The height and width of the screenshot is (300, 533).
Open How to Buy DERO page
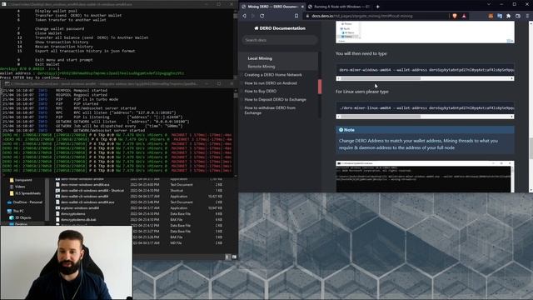coord(261,91)
